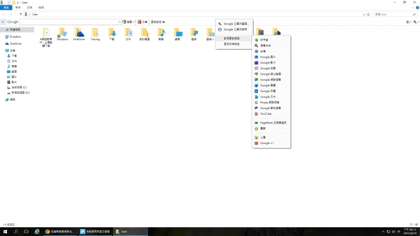Viewport: 420px width, 236px height.
Task: Open address bar history dropdown arrow
Action: (364, 15)
